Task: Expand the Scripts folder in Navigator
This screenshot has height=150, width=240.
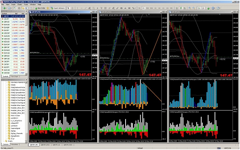Action: 10,141
